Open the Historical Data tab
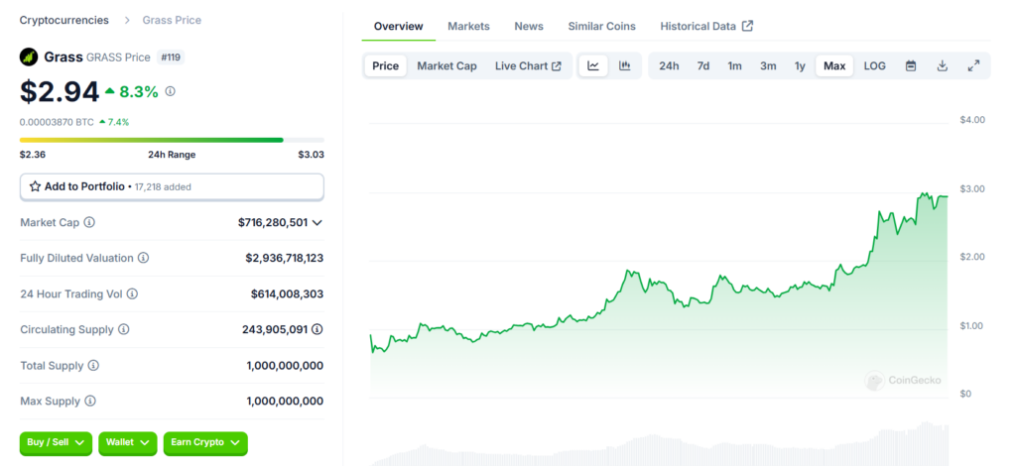This screenshot has height=466, width=1016. pos(705,26)
